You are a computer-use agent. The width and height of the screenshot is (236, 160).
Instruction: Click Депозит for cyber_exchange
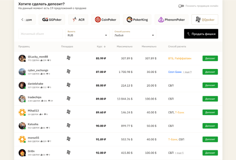click(210, 72)
